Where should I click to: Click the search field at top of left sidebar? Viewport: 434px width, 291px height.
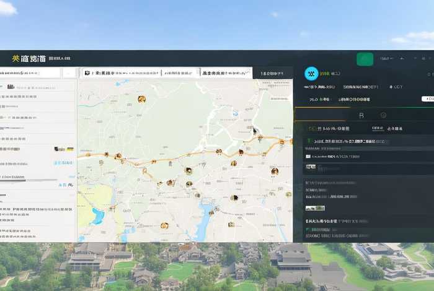click(x=30, y=73)
